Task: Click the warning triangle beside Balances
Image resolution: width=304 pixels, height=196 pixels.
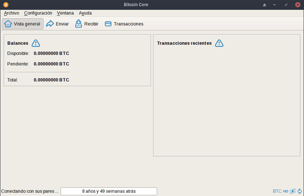Action: coord(36,43)
